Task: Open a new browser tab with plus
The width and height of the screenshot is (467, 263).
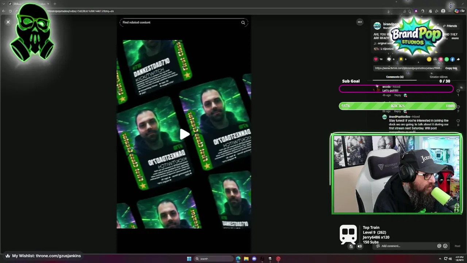Action: coord(55,4)
